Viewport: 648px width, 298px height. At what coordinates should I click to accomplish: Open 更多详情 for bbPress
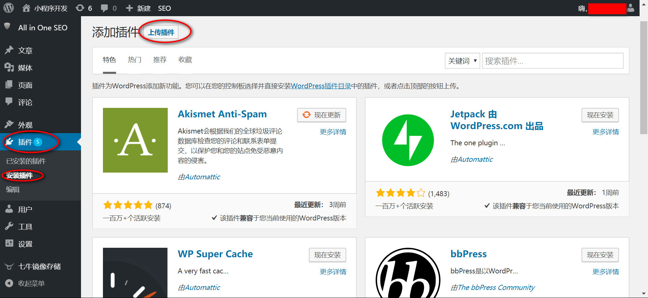[x=606, y=272]
